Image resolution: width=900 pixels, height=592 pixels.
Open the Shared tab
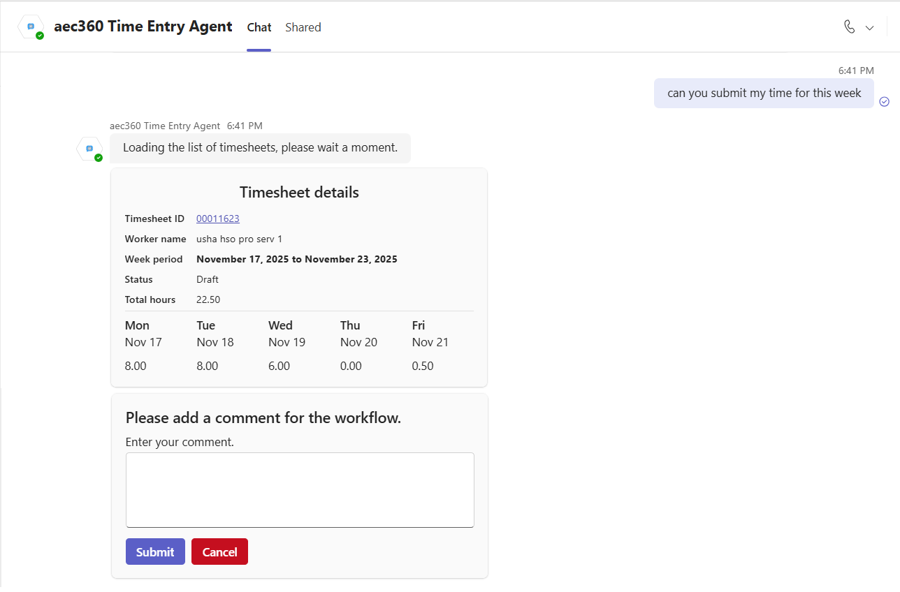303,27
